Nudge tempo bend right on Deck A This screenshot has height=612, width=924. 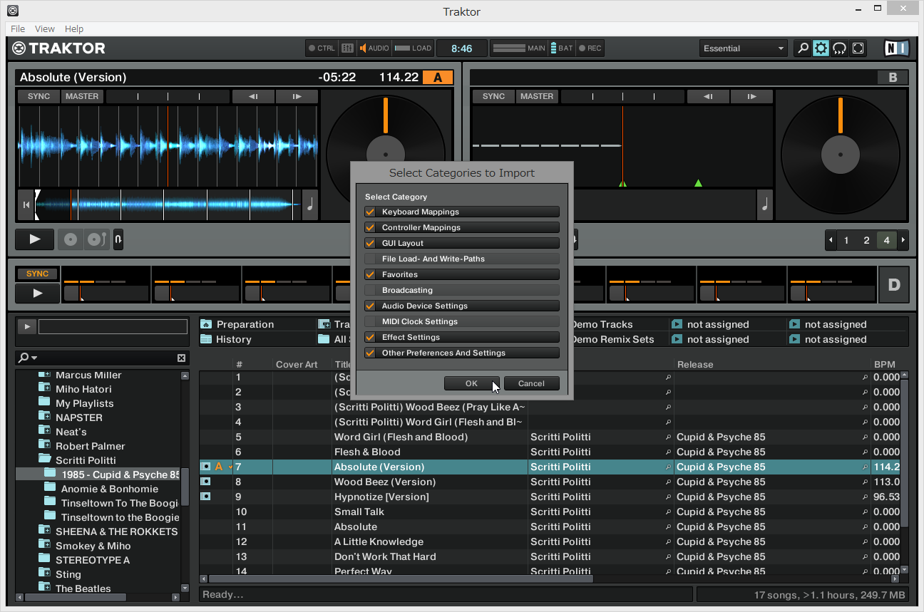coord(297,96)
